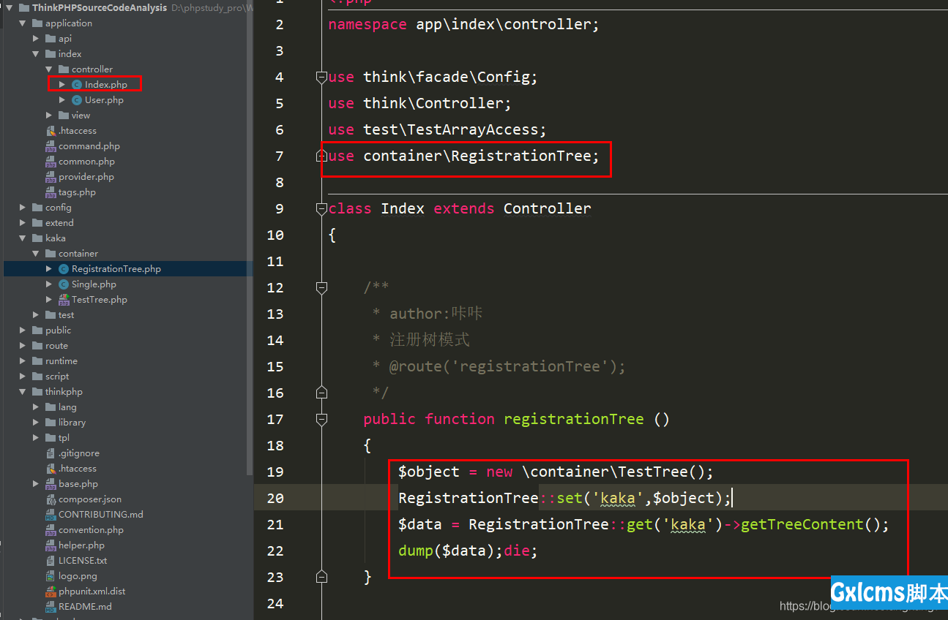Collapse the controller folder arrow
The width and height of the screenshot is (948, 620).
click(x=48, y=69)
